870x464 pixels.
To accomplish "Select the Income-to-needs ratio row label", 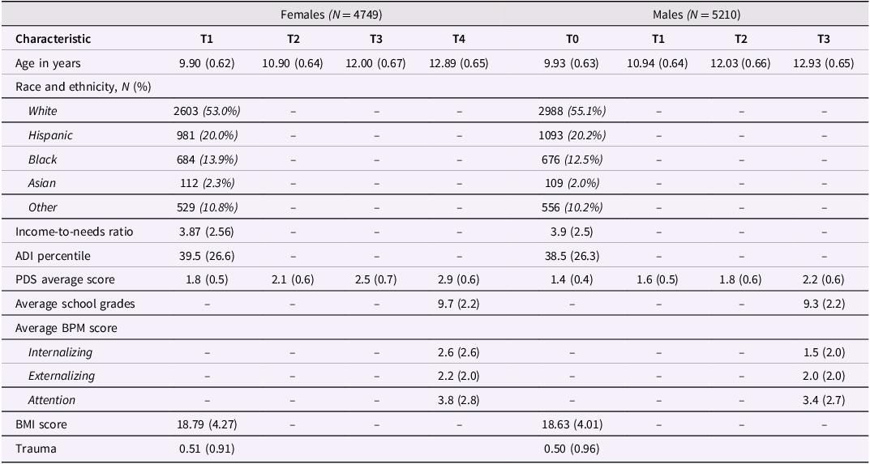I will pos(75,232).
